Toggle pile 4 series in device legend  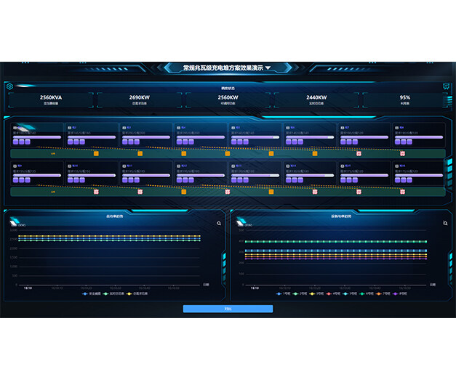click(x=333, y=293)
